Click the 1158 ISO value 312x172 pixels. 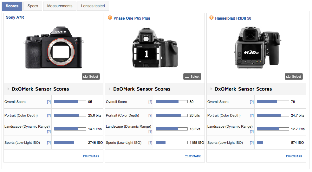point(197,143)
